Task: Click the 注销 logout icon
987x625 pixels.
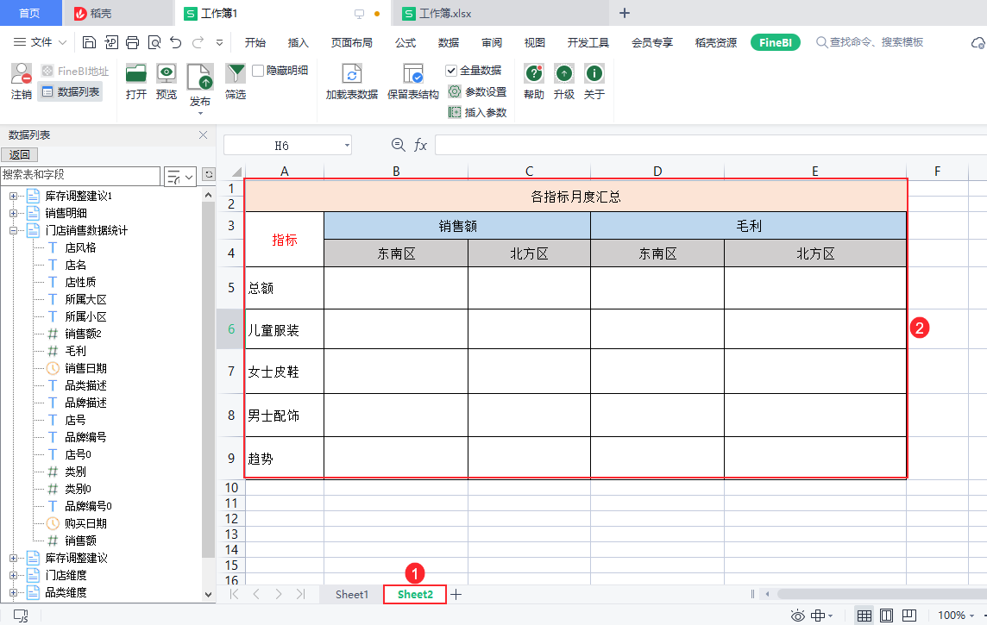Action: [x=22, y=73]
